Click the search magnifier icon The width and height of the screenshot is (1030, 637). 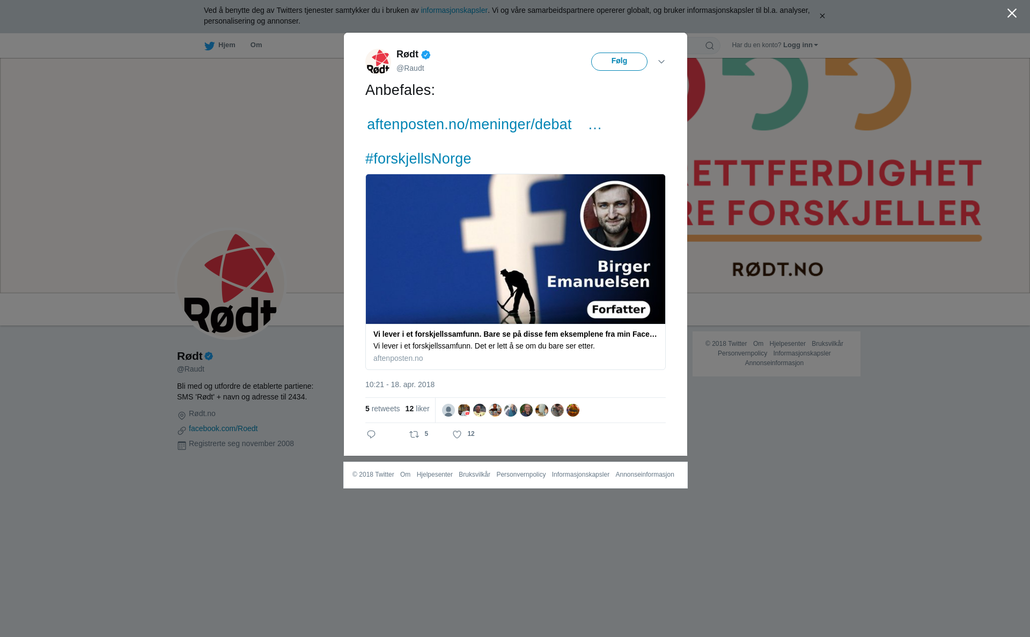click(710, 46)
